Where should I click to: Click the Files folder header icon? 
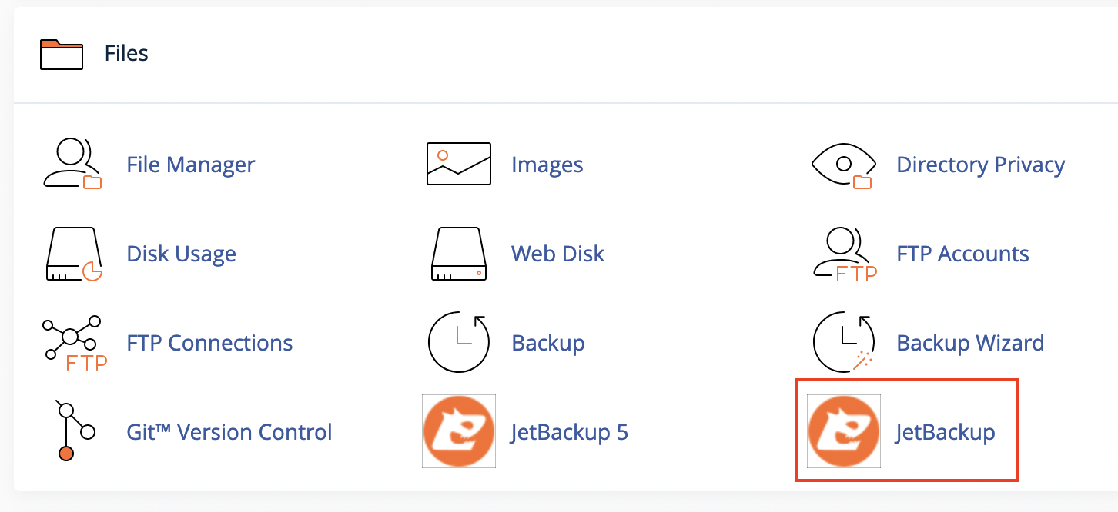coord(62,54)
